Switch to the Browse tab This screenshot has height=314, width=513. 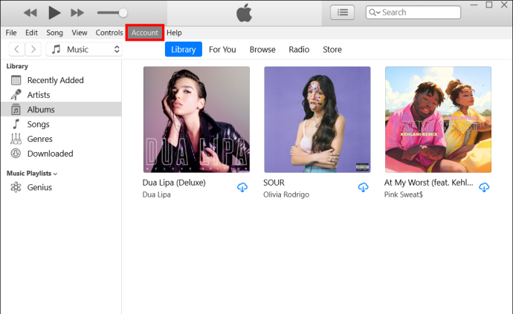pos(262,49)
